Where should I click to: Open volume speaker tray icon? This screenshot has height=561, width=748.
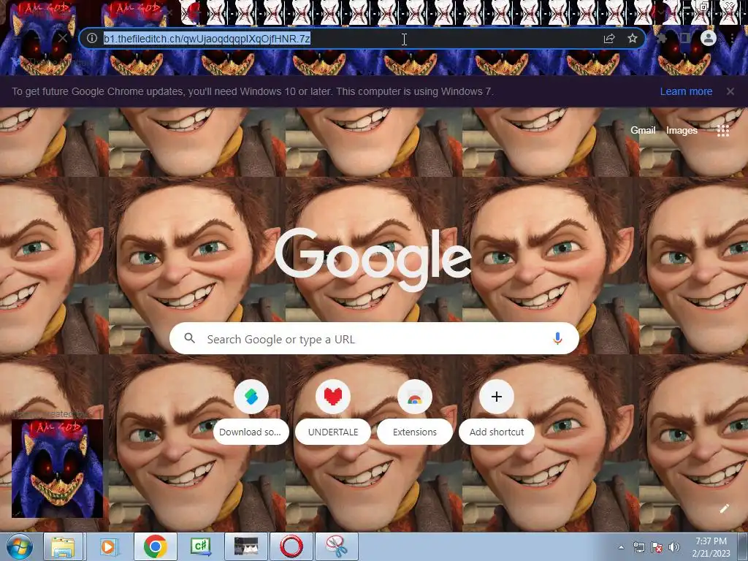673,547
